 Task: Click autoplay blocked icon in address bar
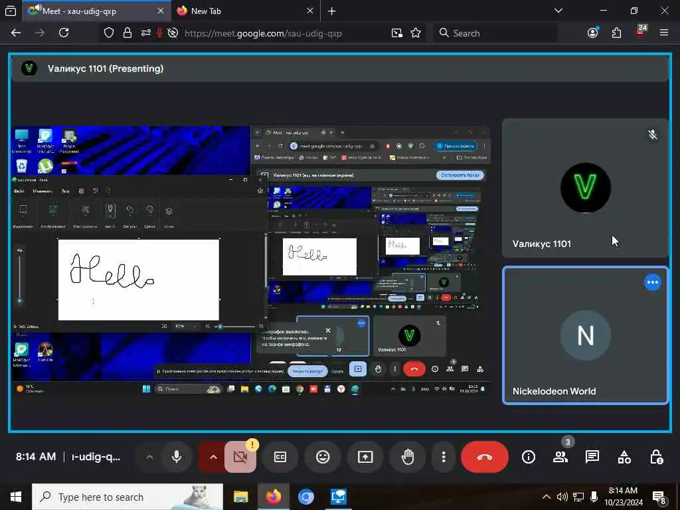(173, 33)
